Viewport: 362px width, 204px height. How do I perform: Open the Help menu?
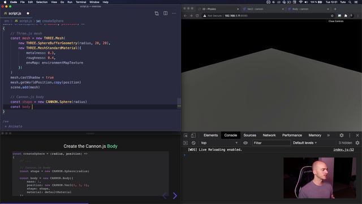106,2
